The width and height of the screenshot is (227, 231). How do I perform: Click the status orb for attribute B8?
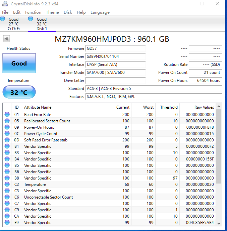[x=7, y=178]
